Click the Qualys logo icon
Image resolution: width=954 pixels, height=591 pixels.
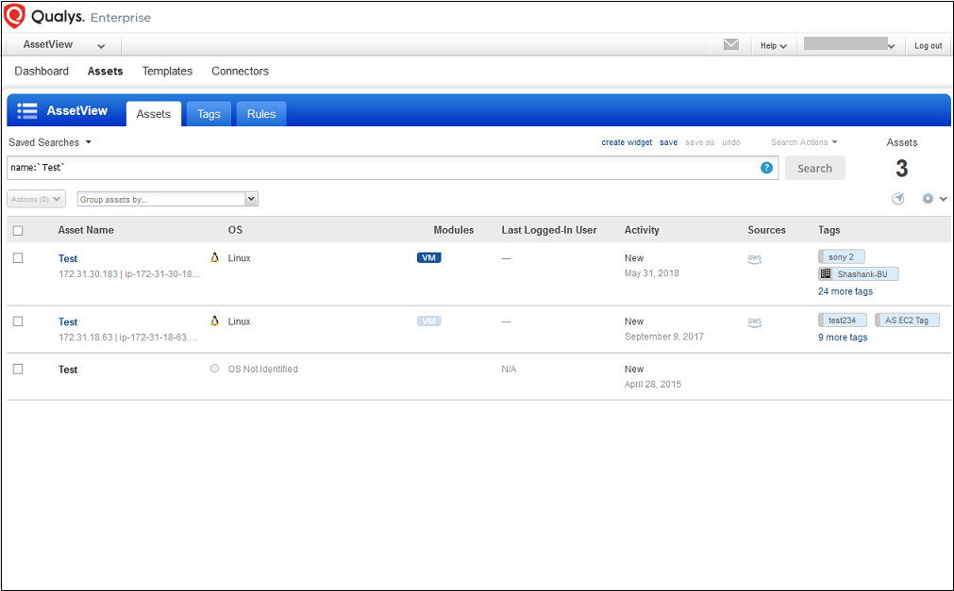tap(14, 14)
